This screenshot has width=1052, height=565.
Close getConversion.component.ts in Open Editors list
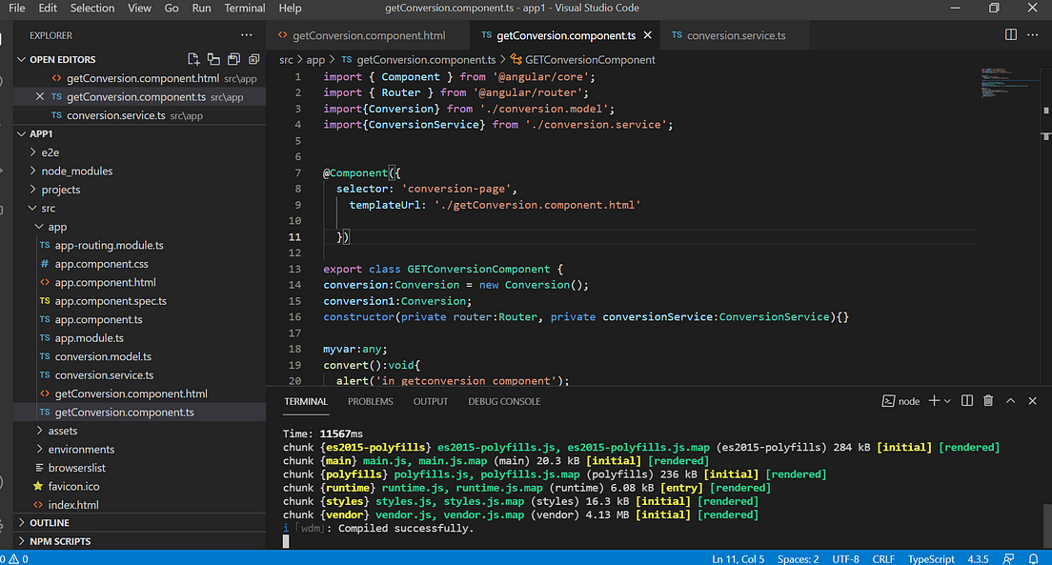pos(40,96)
